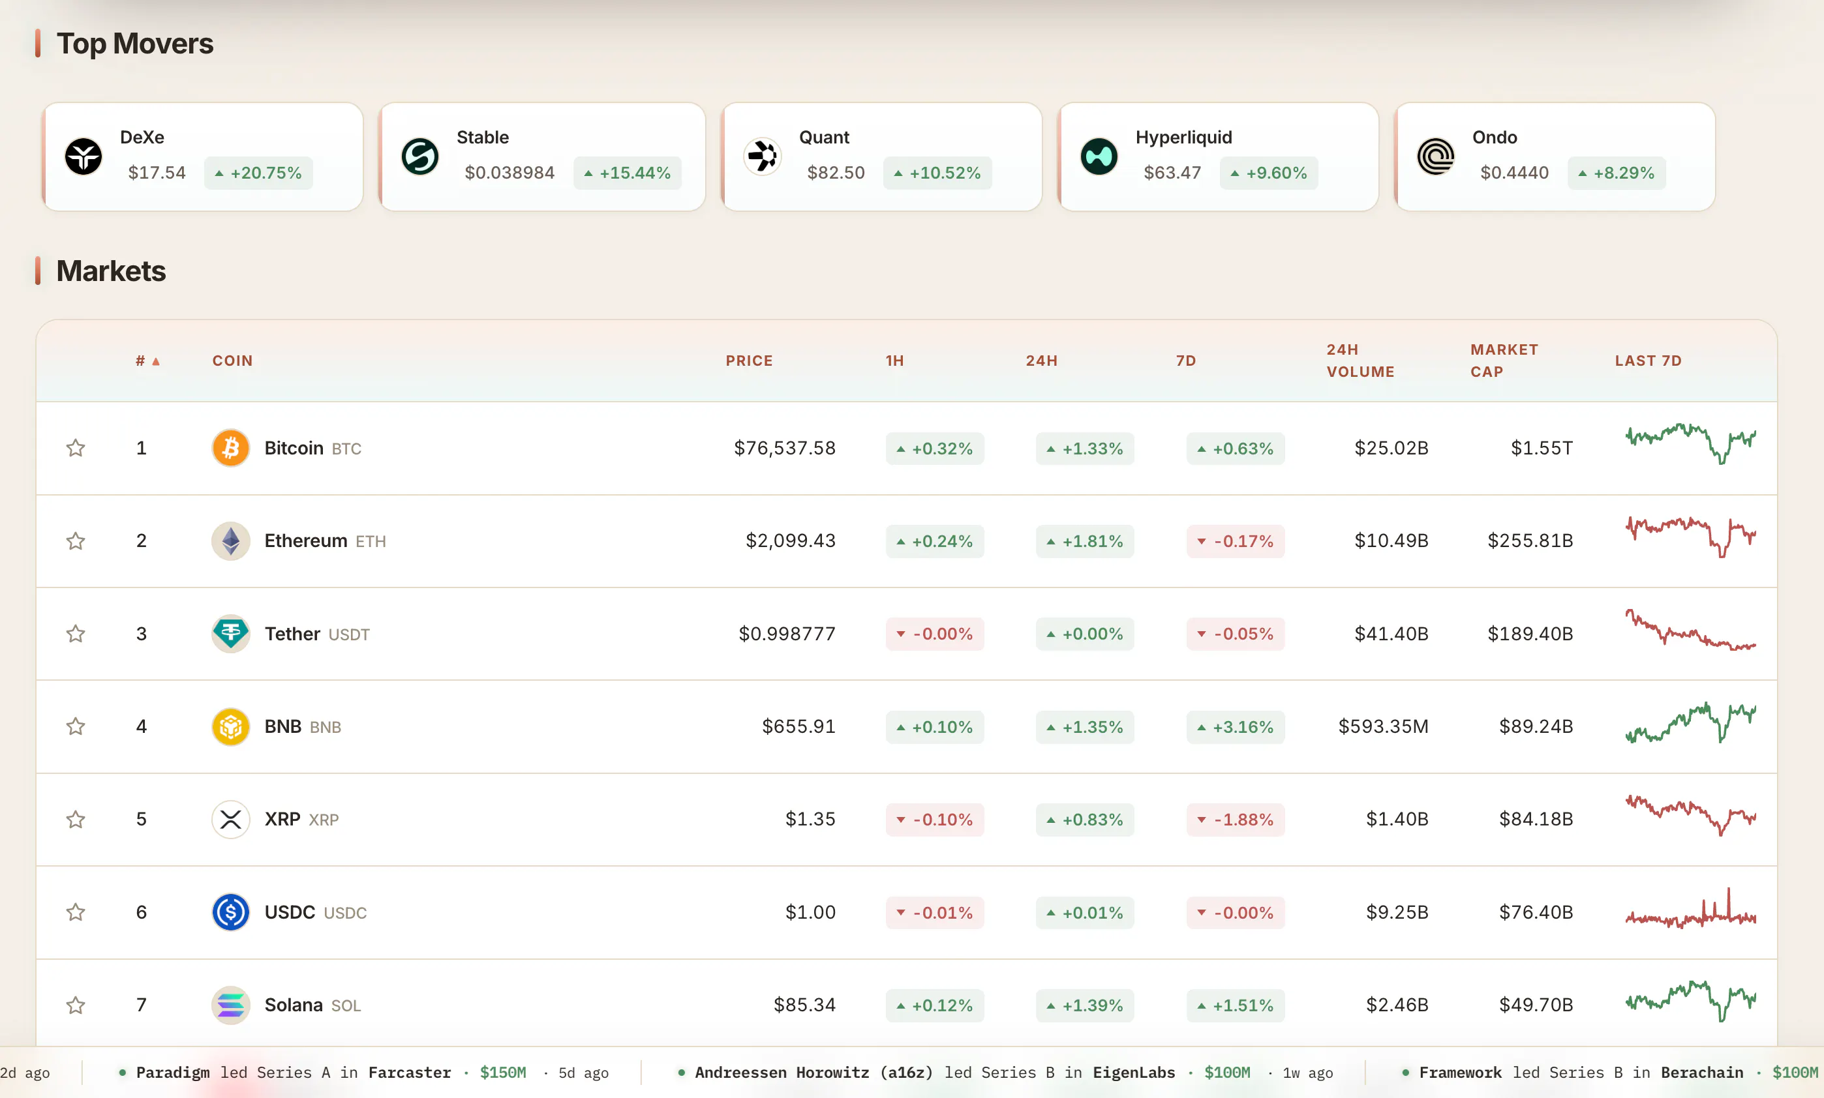Open the Ondo top mover name
Viewport: 1824px width, 1098px height.
(x=1495, y=137)
